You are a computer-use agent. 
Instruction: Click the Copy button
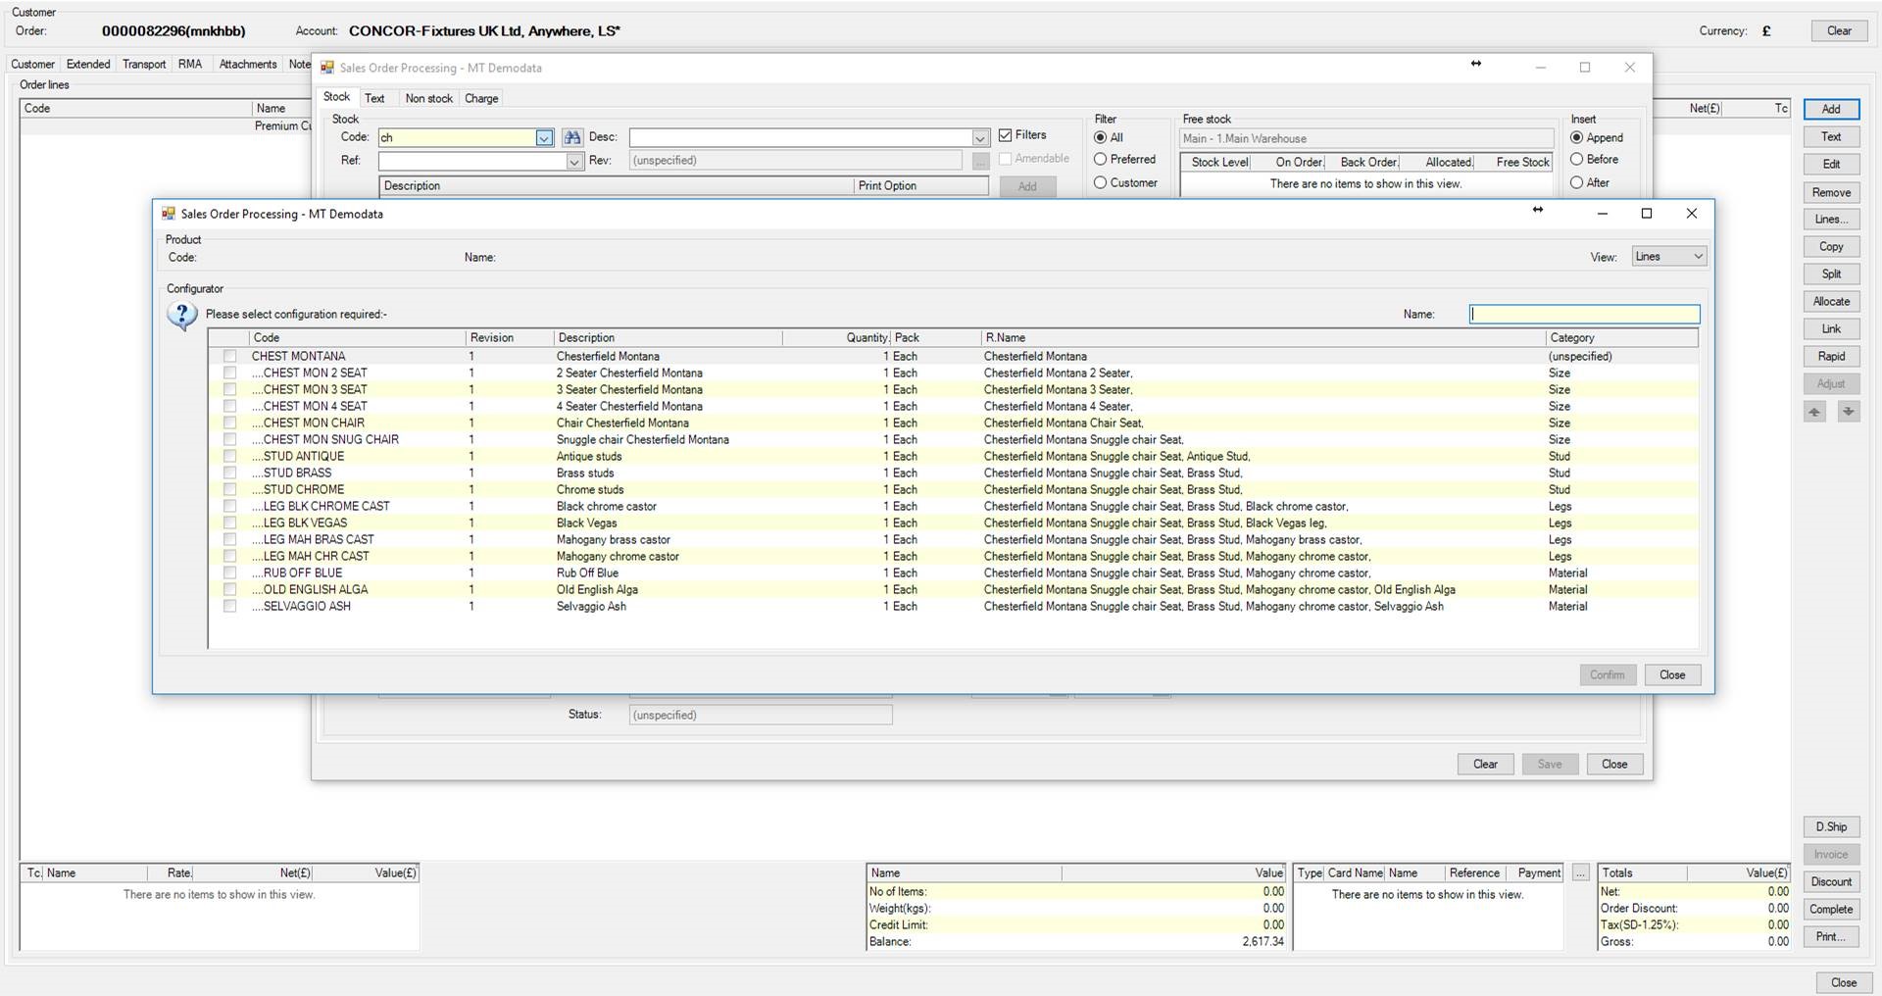pos(1831,246)
